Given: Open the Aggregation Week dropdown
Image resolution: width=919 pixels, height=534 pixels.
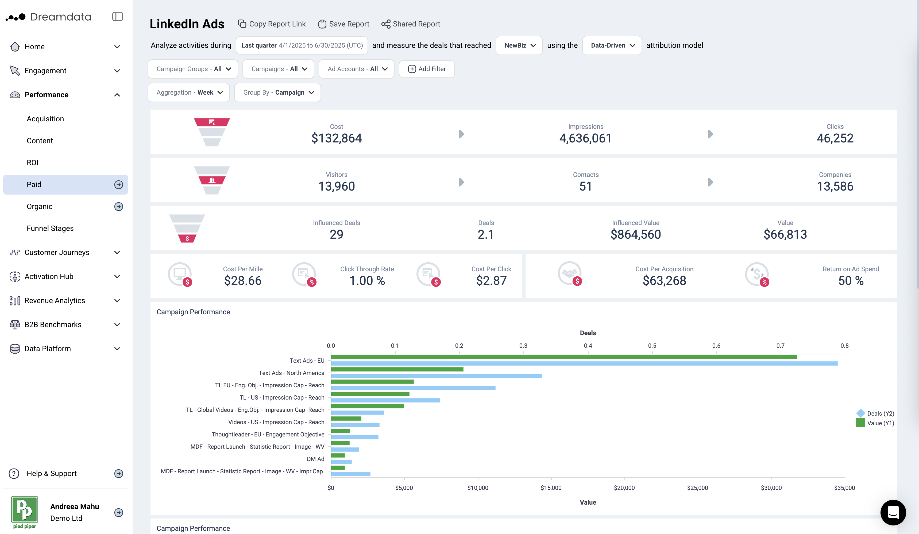Looking at the screenshot, I should [x=189, y=92].
